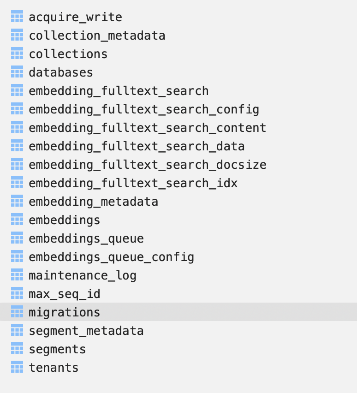Select the embedding_fulltext_search_data table
Viewport: 357px width, 393px height.
click(137, 146)
